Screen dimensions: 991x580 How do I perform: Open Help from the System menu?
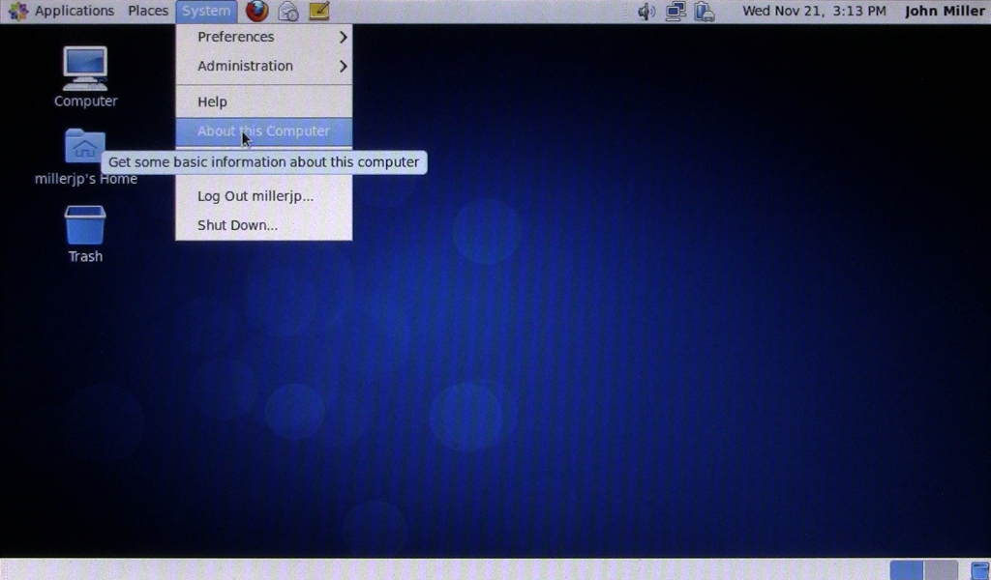[x=263, y=101]
